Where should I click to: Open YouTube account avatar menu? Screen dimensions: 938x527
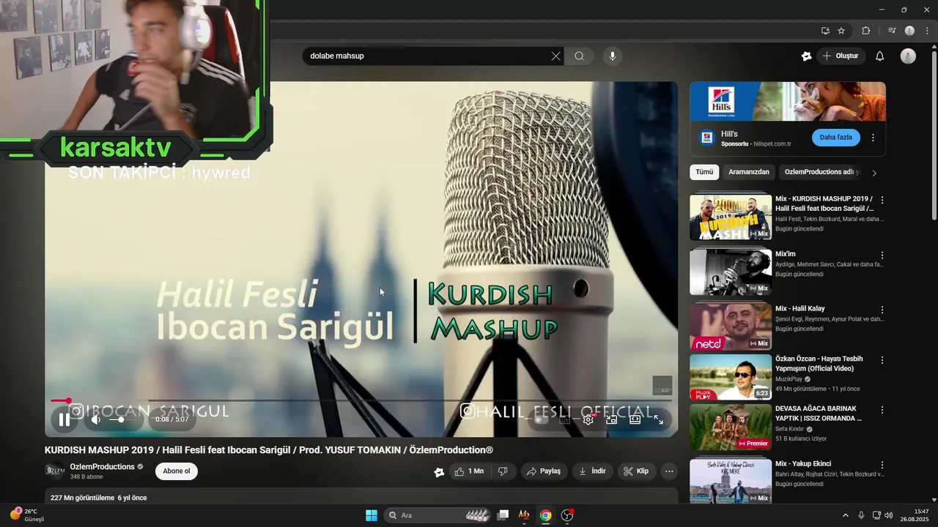point(908,56)
